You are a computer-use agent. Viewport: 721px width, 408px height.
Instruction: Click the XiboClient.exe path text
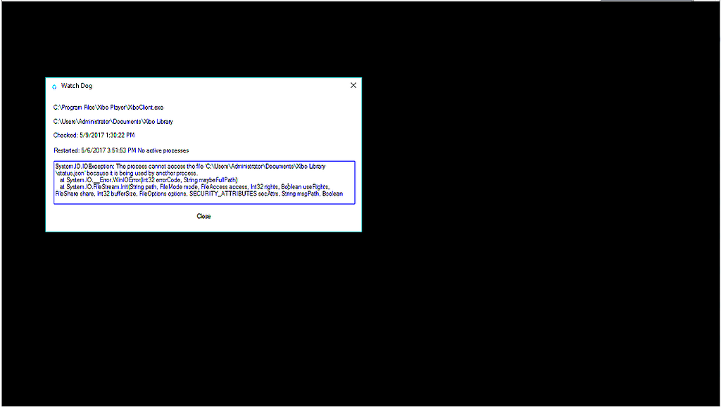[x=107, y=107]
